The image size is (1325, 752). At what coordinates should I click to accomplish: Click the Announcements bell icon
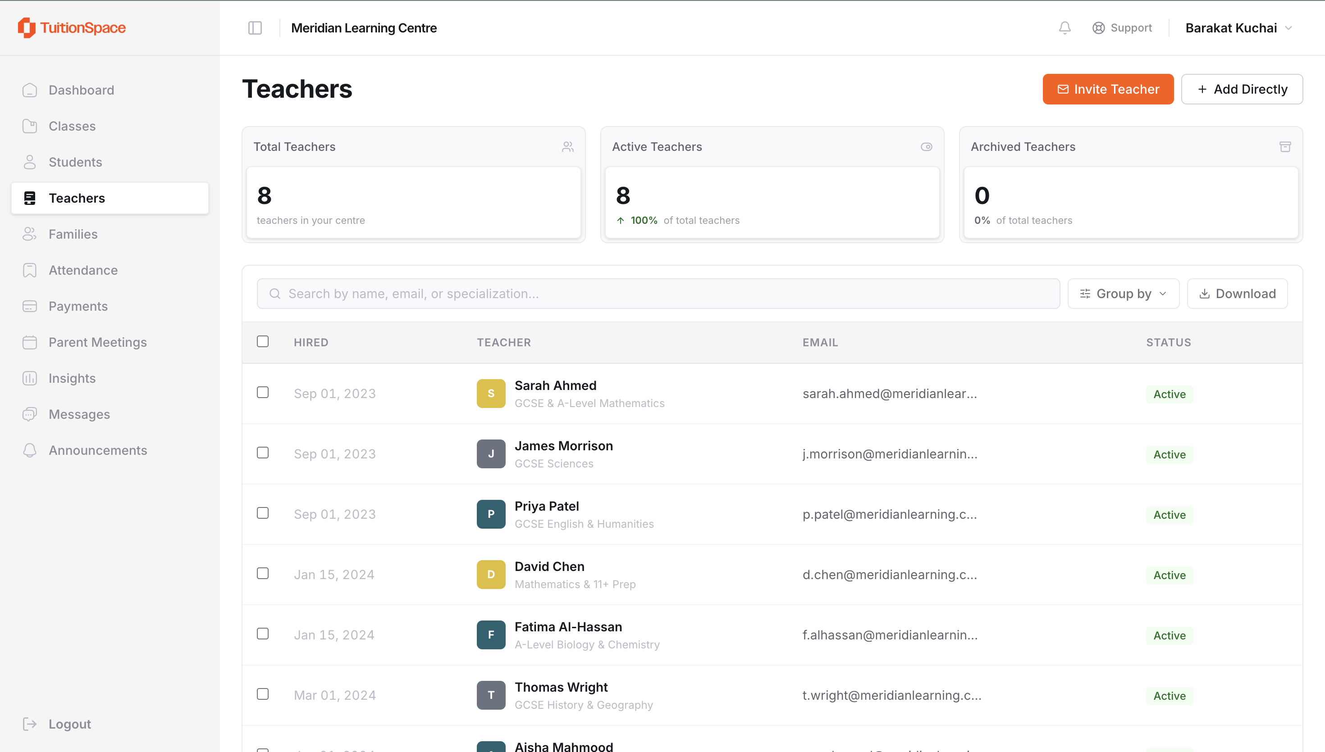point(30,450)
